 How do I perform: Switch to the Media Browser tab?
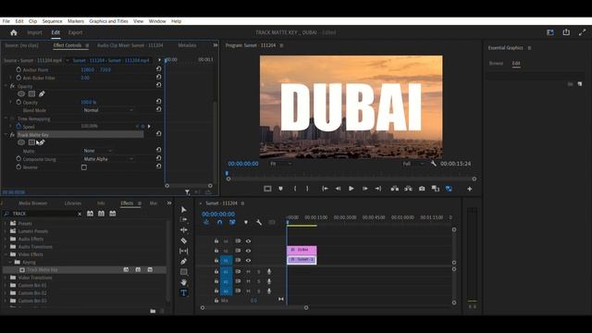click(x=33, y=203)
